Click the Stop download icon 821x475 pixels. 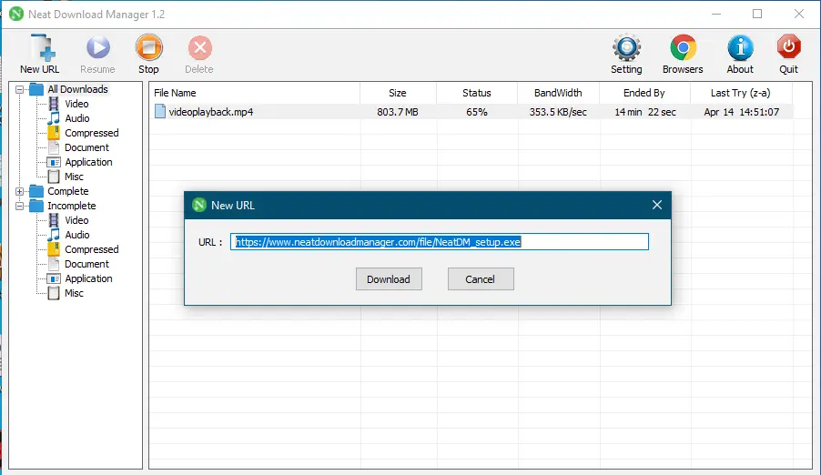(x=148, y=47)
